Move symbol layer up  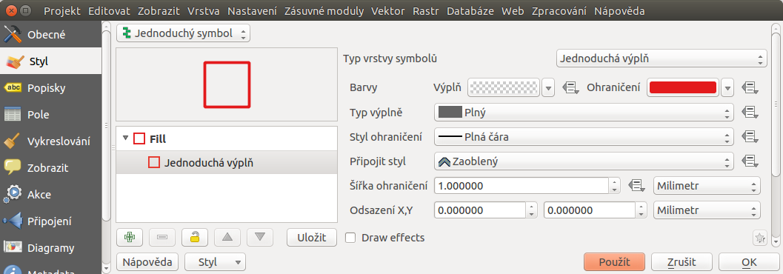[x=227, y=238]
